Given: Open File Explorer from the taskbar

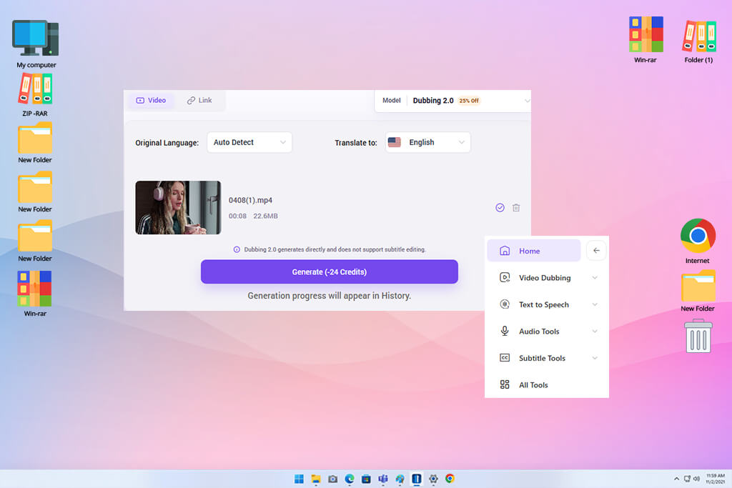Looking at the screenshot, I should point(315,479).
